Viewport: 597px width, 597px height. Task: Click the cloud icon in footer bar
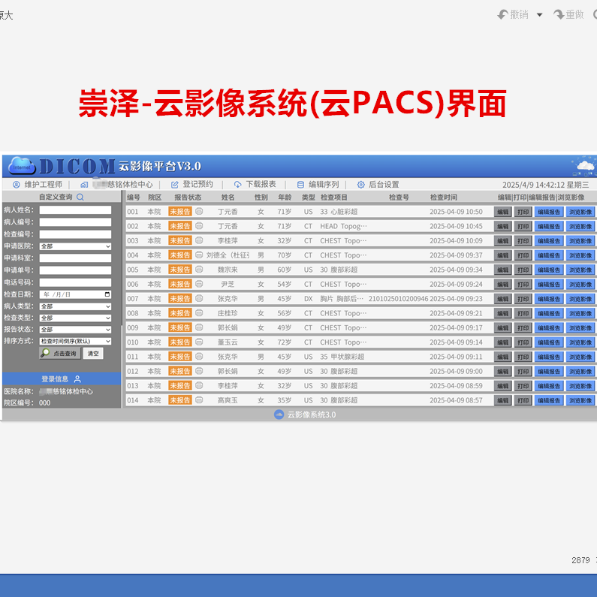point(279,415)
